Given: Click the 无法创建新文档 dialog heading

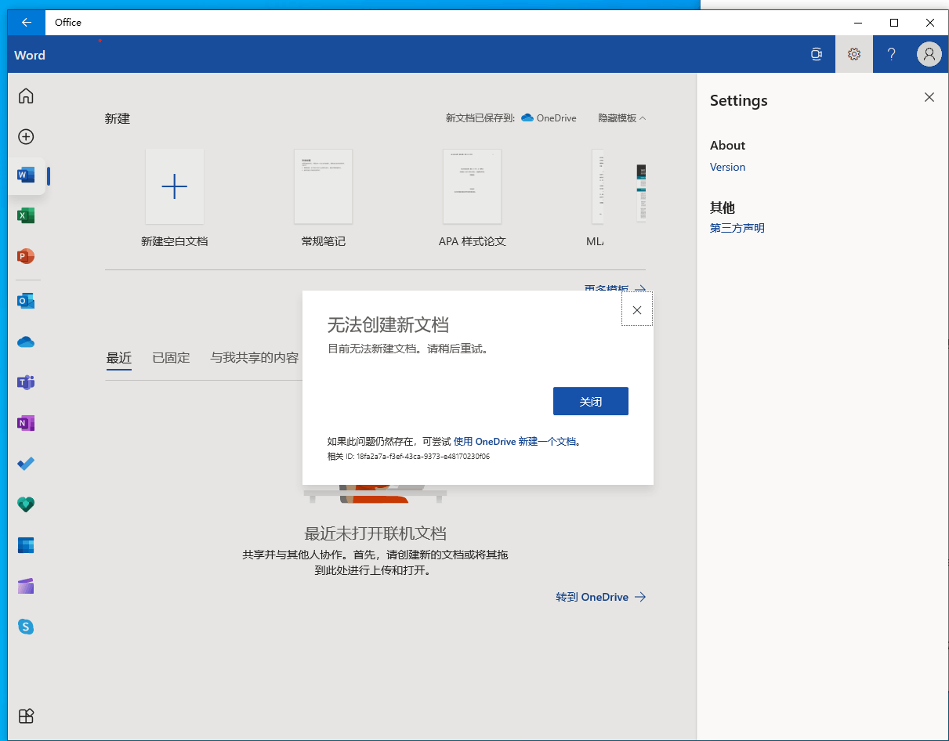Looking at the screenshot, I should pos(388,325).
